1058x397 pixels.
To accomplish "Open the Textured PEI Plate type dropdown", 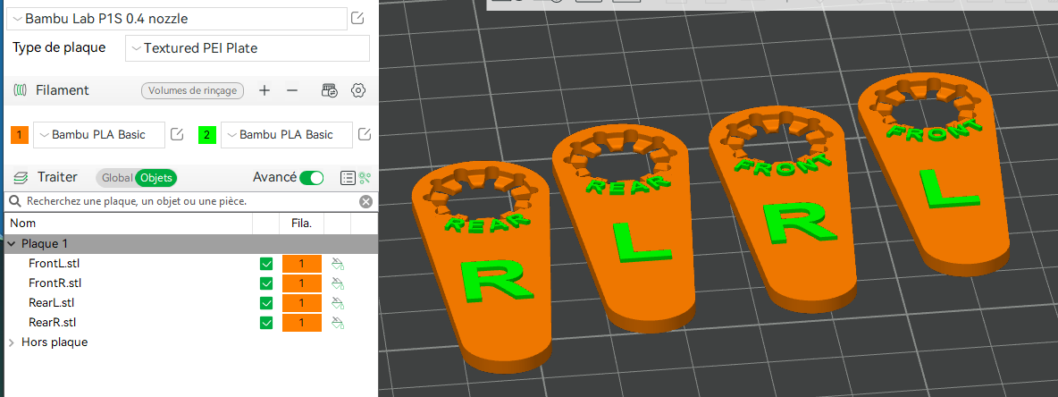I will pos(248,48).
